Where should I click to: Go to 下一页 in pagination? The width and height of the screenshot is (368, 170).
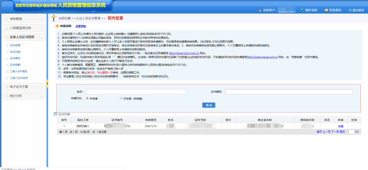[335, 132]
